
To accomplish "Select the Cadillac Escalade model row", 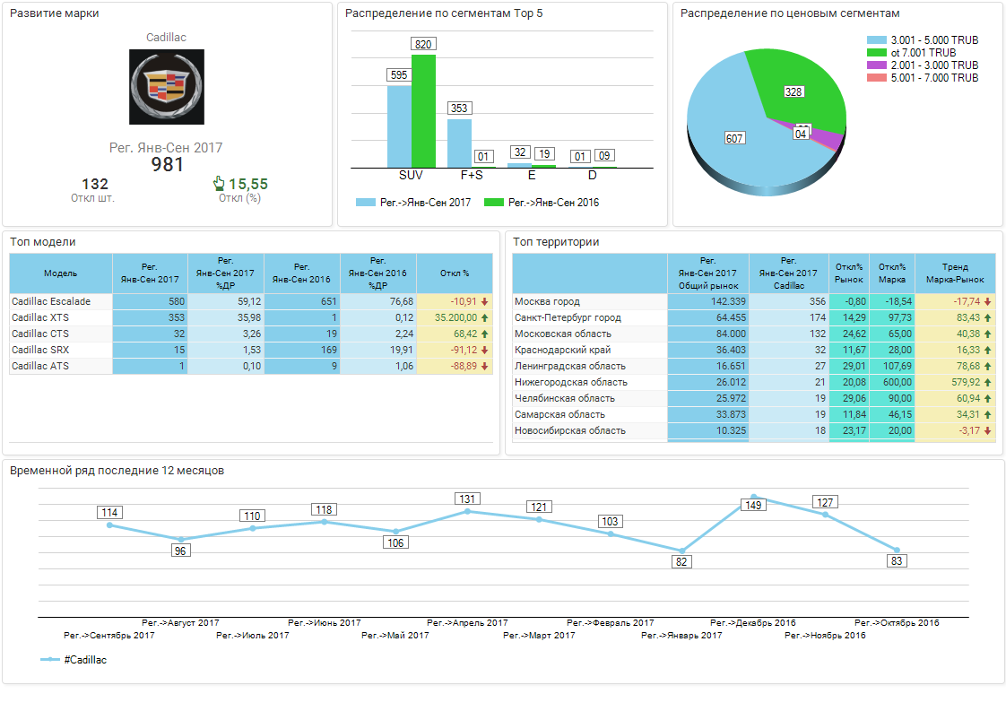I will pos(251,301).
